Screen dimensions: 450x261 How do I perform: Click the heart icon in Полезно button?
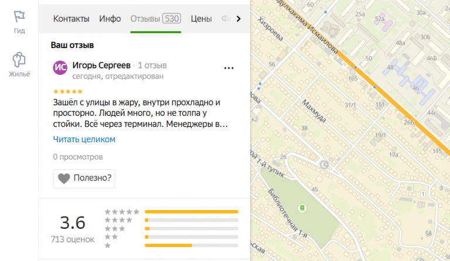[64, 178]
